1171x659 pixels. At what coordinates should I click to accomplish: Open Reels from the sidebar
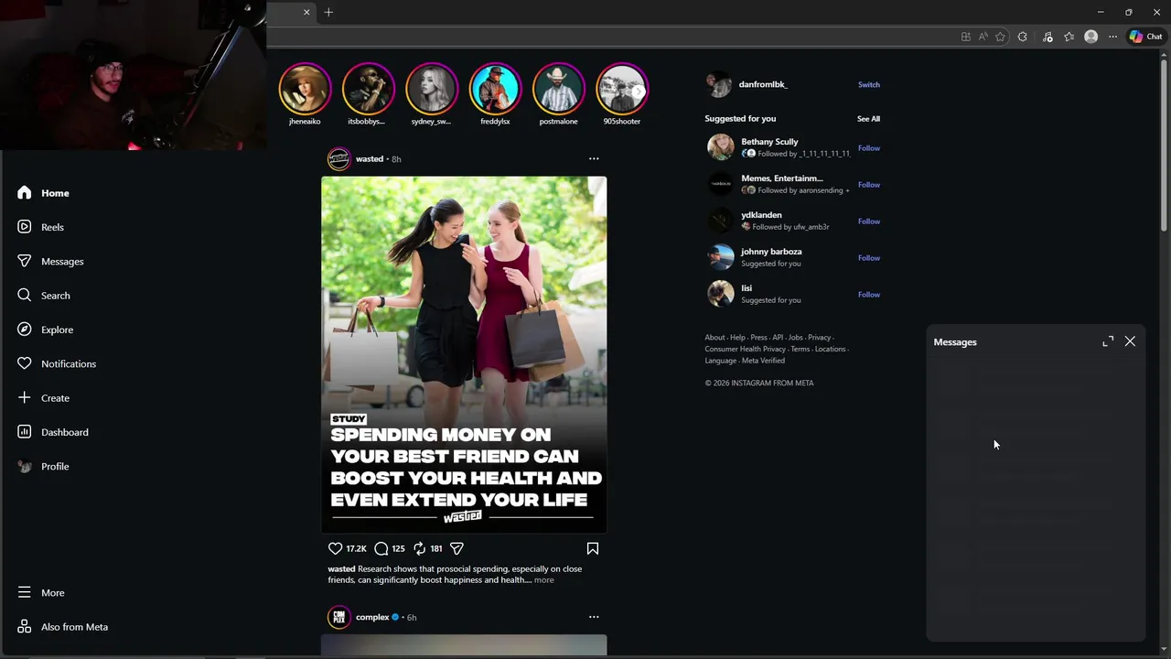(x=40, y=227)
